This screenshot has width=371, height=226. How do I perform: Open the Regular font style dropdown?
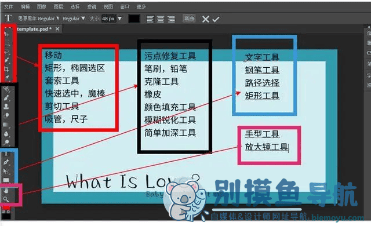point(74,19)
